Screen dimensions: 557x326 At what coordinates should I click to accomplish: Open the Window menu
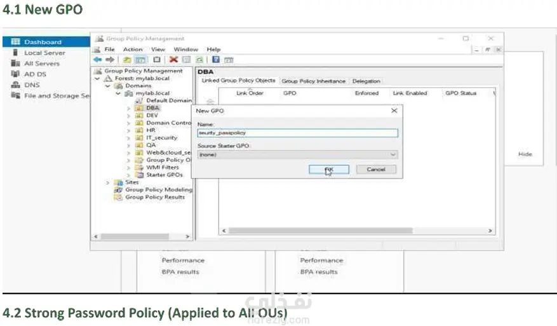(186, 50)
